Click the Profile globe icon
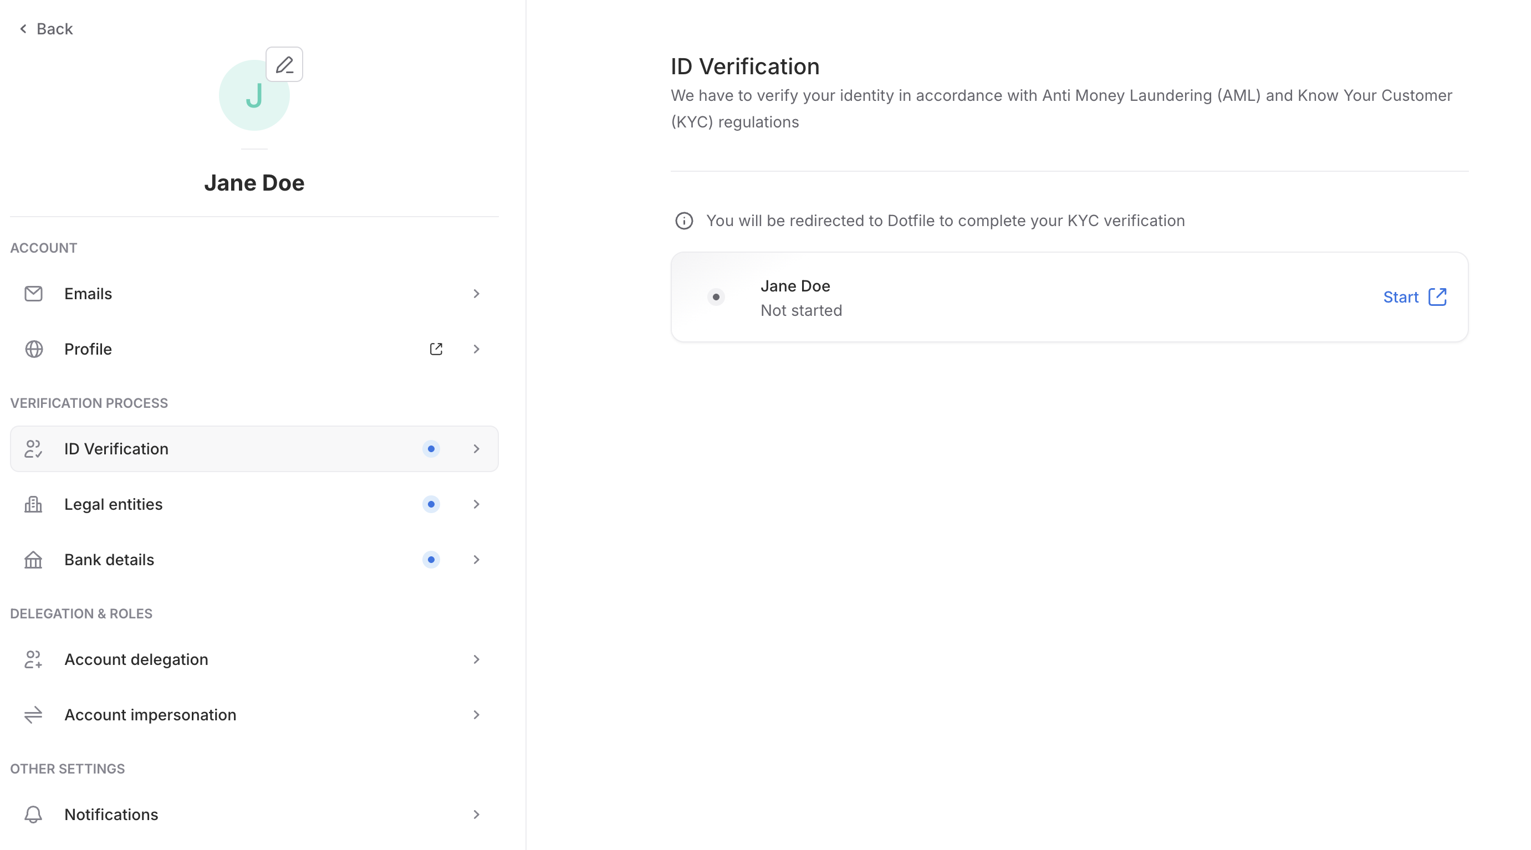Screen dimensions: 1531x850 34,349
